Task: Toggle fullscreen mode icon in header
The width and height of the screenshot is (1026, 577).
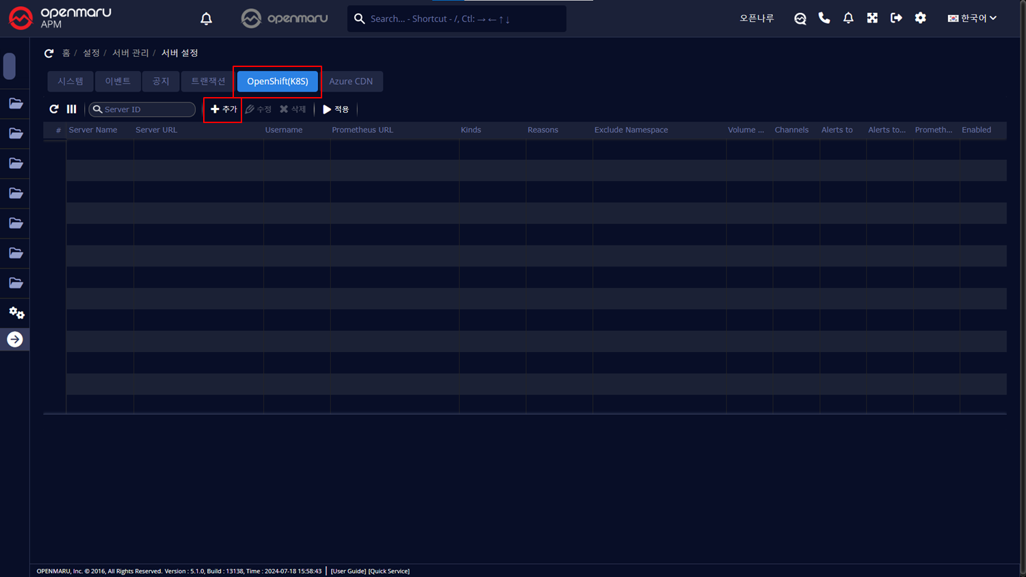Action: coord(872,18)
